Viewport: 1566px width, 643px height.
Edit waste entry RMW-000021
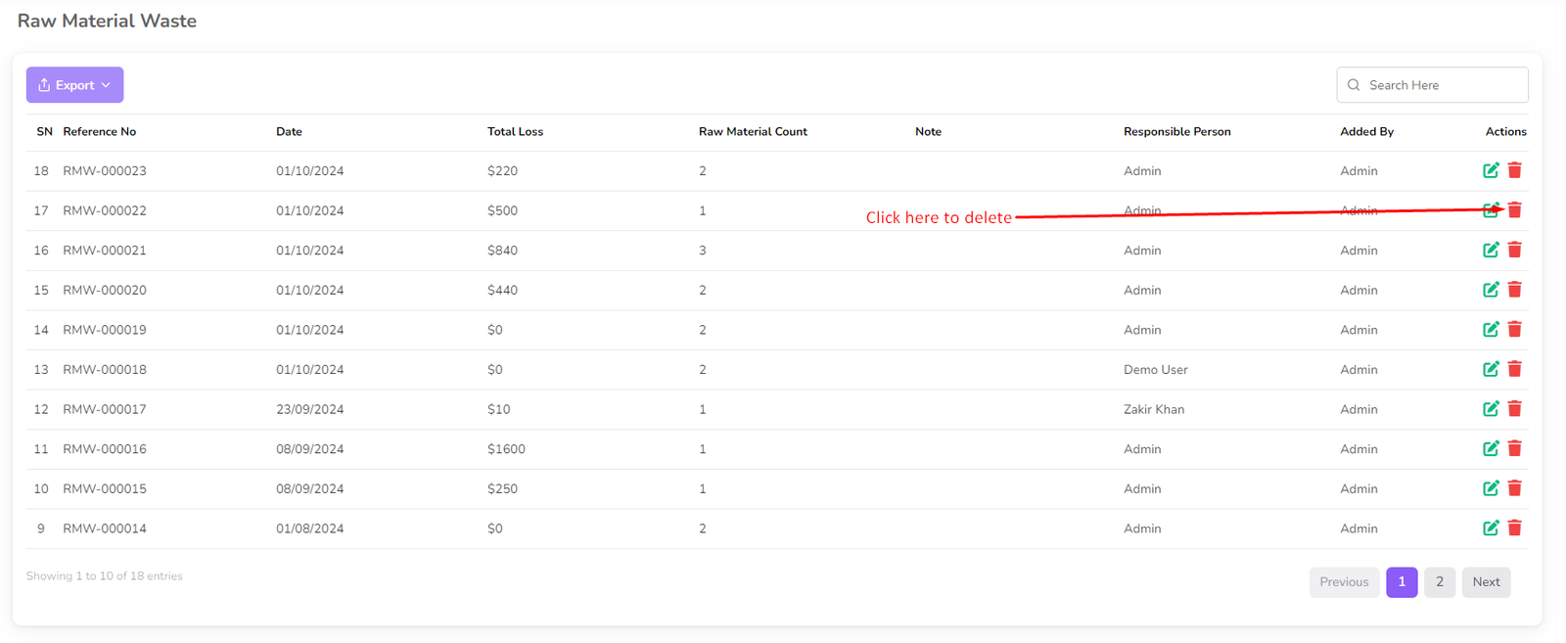pos(1491,250)
